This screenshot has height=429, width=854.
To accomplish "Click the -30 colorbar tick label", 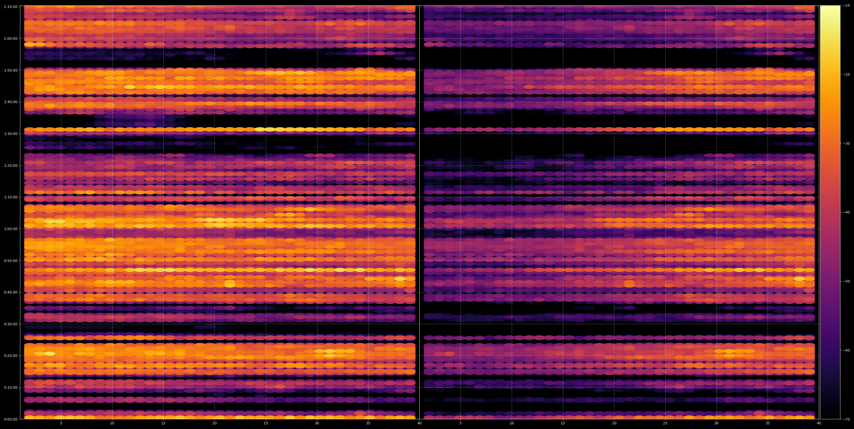I will point(846,143).
